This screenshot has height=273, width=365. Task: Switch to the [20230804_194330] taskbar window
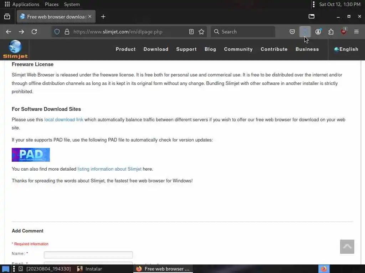click(45, 269)
